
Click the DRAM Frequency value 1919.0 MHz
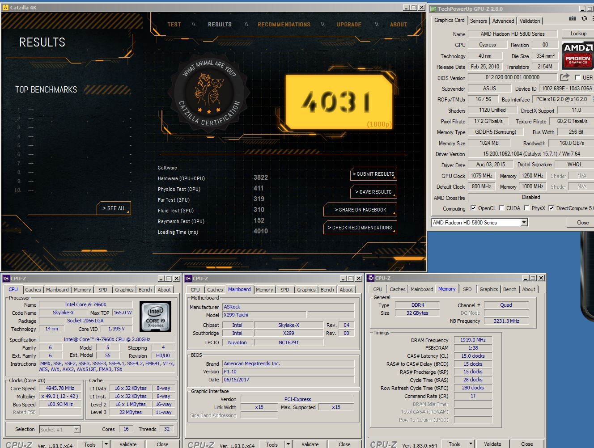tap(473, 340)
